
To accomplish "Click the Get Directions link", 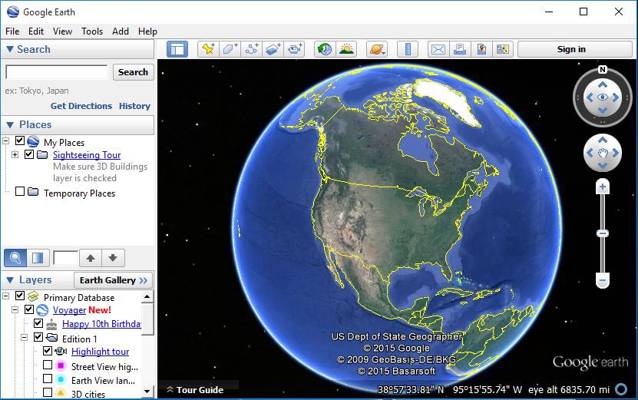I will 81,106.
